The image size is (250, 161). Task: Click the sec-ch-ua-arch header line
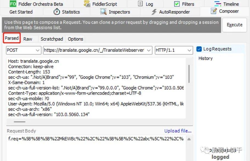[x=30, y=109]
